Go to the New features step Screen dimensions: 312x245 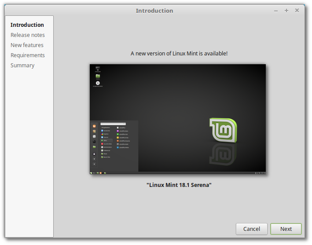[x=27, y=45]
